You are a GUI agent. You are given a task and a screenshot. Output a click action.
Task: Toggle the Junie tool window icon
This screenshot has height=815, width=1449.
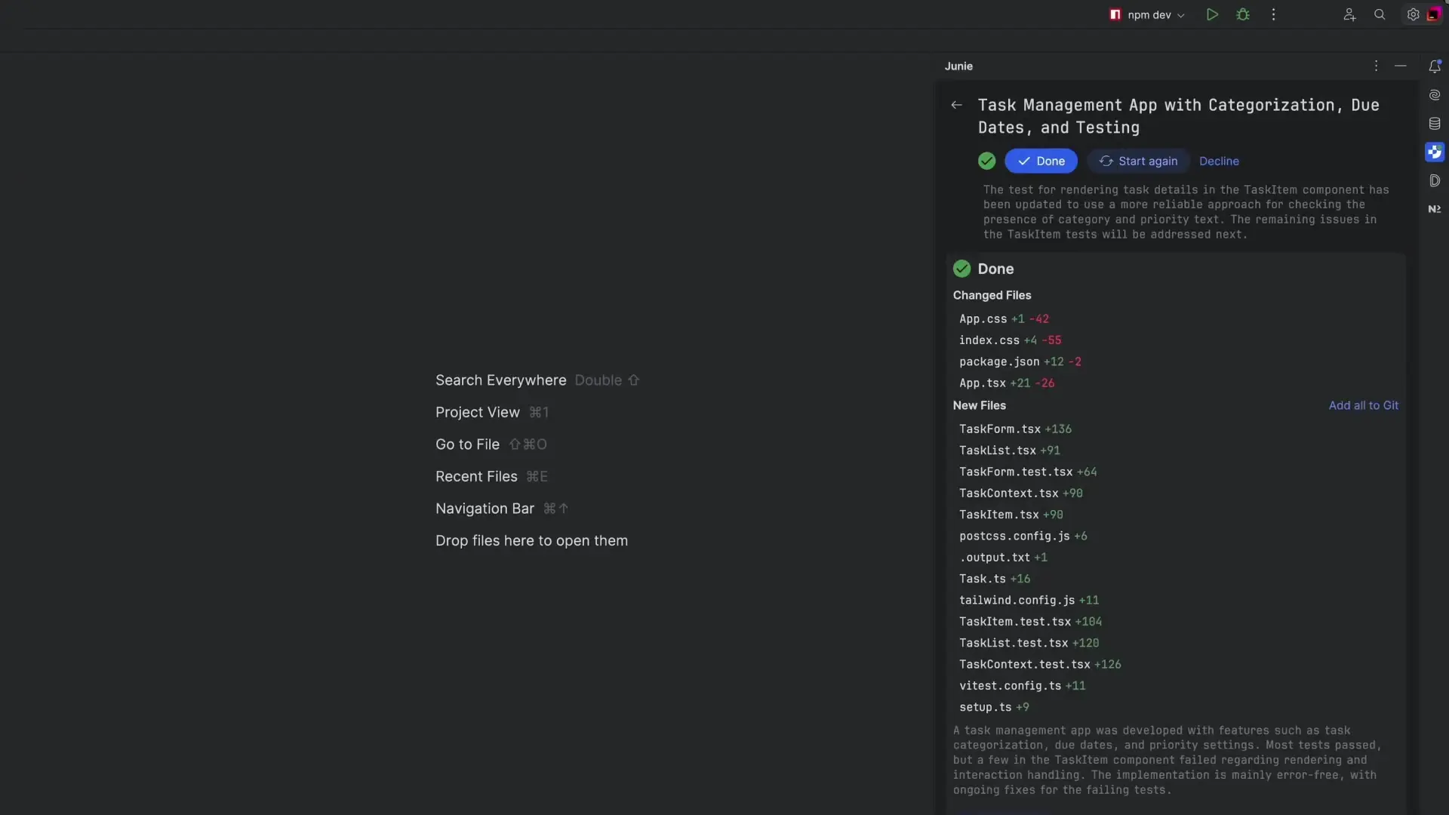(x=1435, y=152)
